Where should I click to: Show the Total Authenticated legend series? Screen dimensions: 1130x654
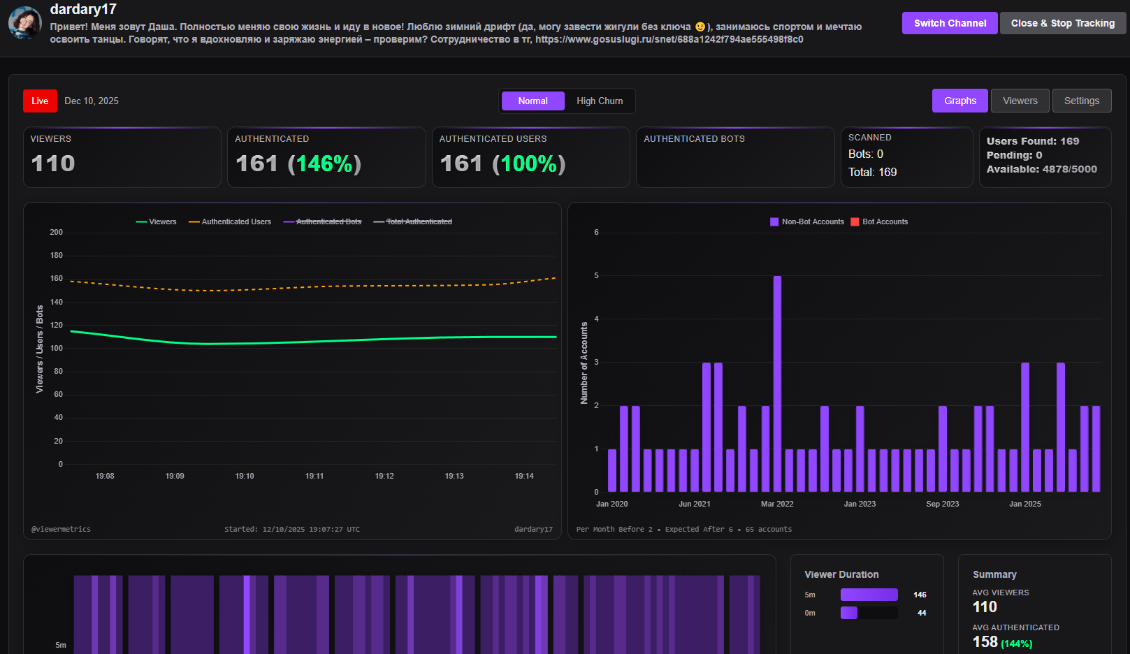point(413,221)
